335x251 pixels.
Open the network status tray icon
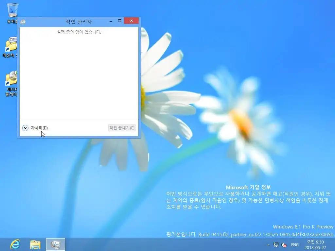276,245
